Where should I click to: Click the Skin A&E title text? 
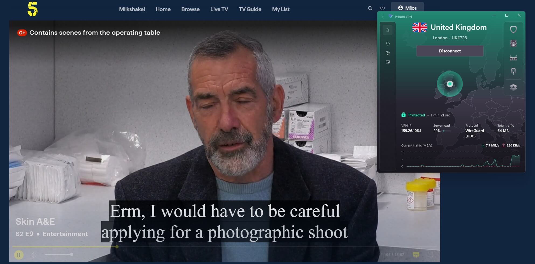pos(35,222)
